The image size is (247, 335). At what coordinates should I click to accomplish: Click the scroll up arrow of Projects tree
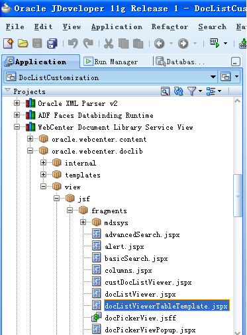[238, 101]
